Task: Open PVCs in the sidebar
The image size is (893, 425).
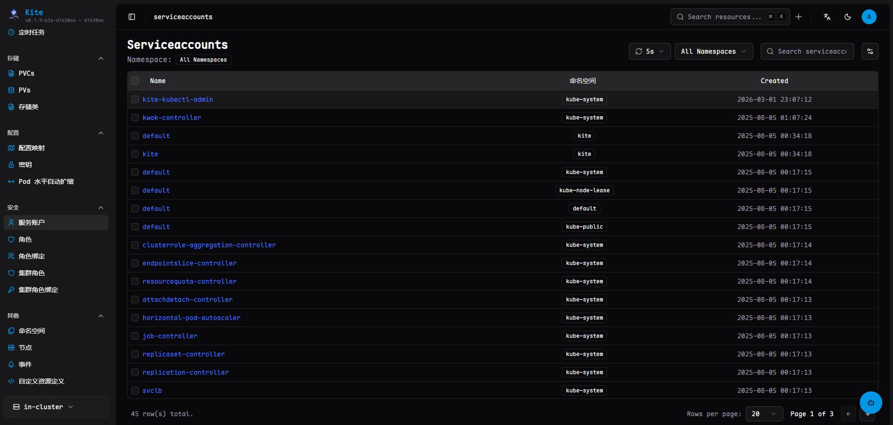Action: [x=56, y=73]
